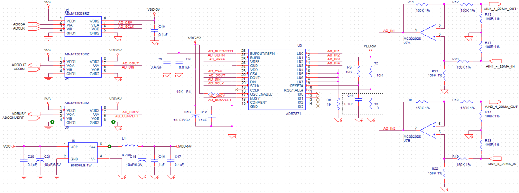Click the RISE/FALL# pin label
This screenshot has width=519, height=193.
coord(293,90)
